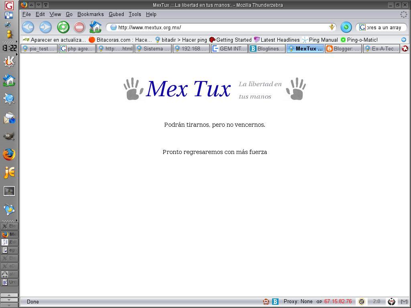
Task: Click the throbber activity icon
Action: pos(404,14)
